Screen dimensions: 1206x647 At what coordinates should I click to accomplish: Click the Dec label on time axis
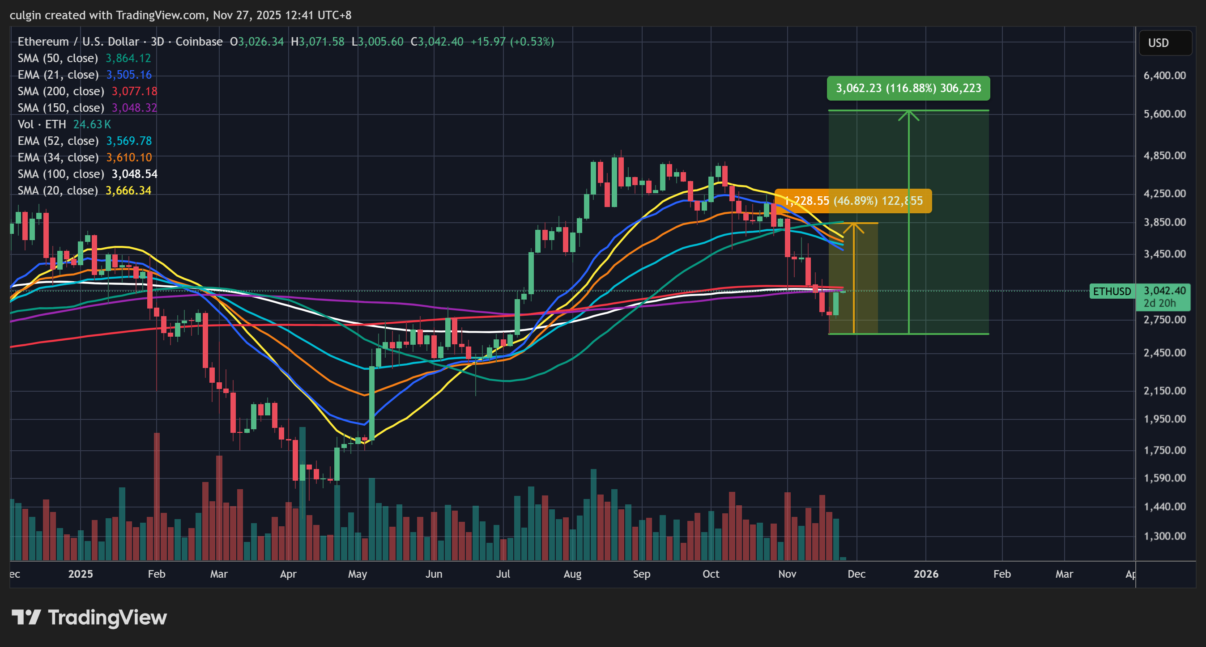(856, 574)
